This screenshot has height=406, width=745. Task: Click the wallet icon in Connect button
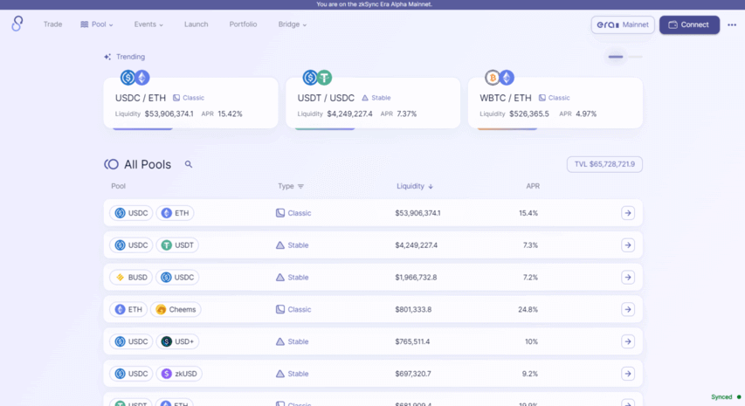[x=673, y=24]
